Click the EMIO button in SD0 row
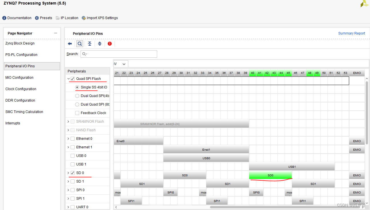The width and height of the screenshot is (370, 210). click(x=357, y=175)
